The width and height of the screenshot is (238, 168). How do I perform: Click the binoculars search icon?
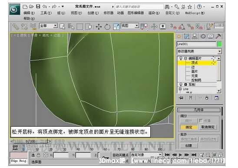pos(167,7)
